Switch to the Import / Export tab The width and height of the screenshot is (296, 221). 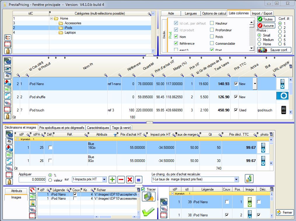[262, 13]
